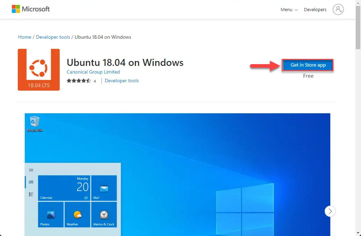
Task: Go to Home breadcrumb
Action: point(25,37)
